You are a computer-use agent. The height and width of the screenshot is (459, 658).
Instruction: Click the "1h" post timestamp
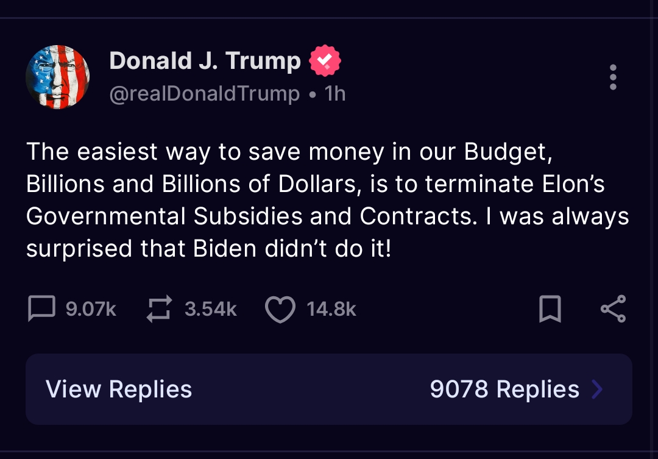pos(335,94)
